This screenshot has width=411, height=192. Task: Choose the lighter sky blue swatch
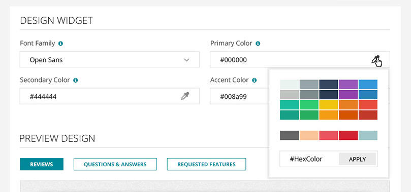[368, 85]
